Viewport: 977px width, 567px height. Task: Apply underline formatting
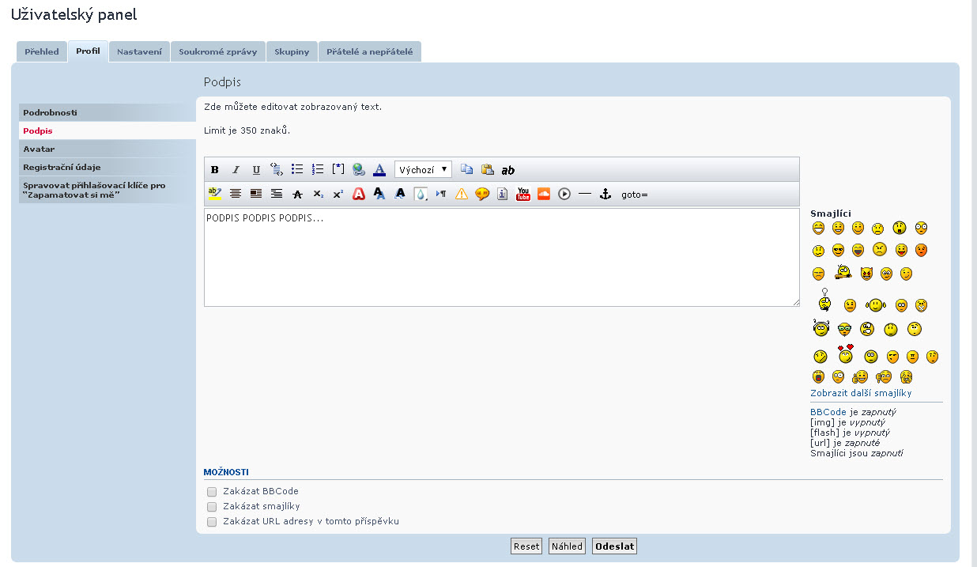(x=256, y=170)
